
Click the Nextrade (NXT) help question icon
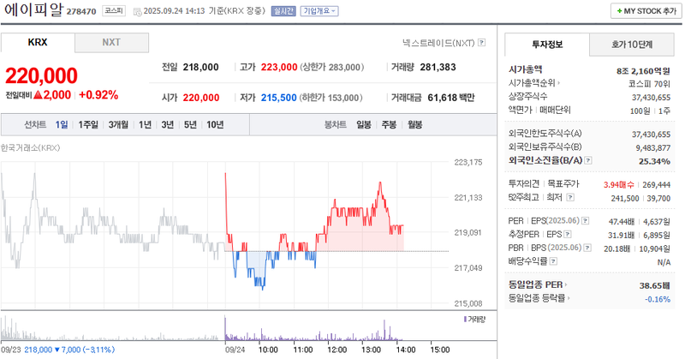[x=481, y=43]
